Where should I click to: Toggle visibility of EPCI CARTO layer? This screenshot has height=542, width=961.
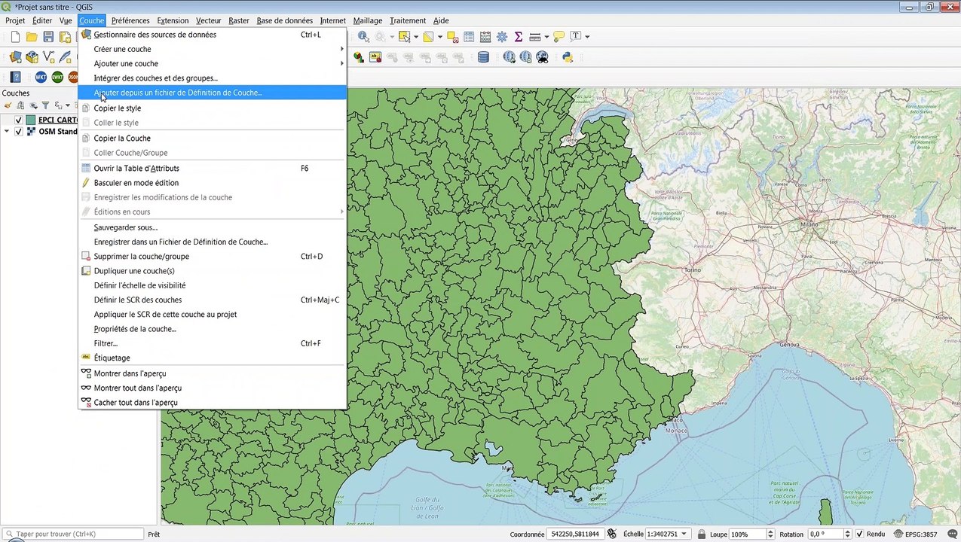[18, 120]
